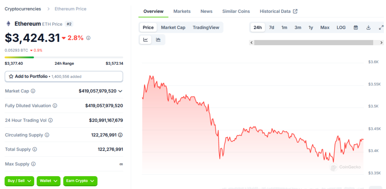Click breadcrumb chevron after Cryptocurrencies
The image size is (386, 189).
(x=49, y=9)
